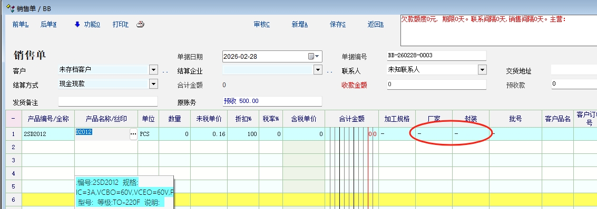Screen dimensions: 597x209
Task: Click the 数量 column header
Action: 175,119
